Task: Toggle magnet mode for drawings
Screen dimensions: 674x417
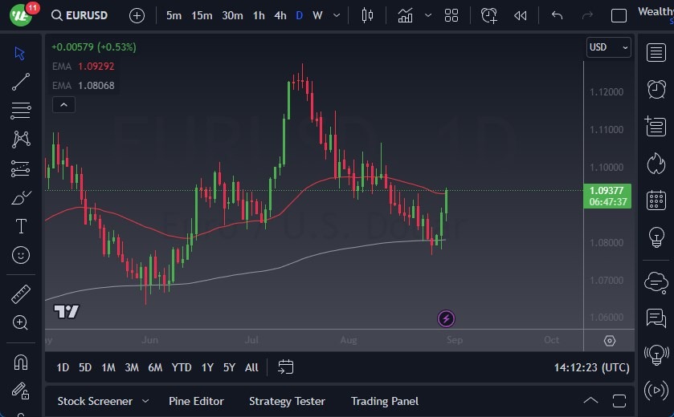Action: coord(21,362)
